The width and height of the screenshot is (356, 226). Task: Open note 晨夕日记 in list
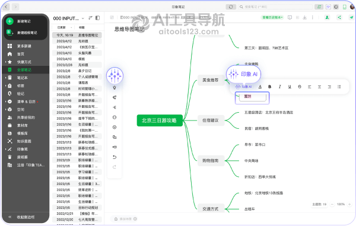pos(77,71)
